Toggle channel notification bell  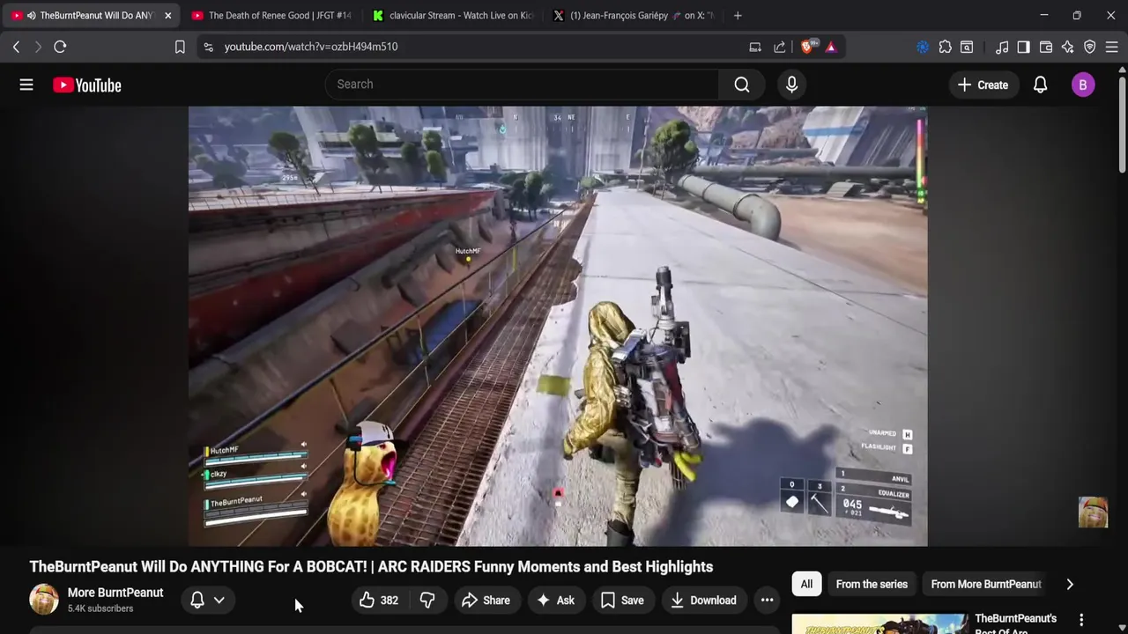[x=197, y=600]
